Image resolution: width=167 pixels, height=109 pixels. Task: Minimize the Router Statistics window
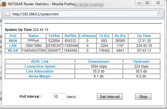[139, 3]
